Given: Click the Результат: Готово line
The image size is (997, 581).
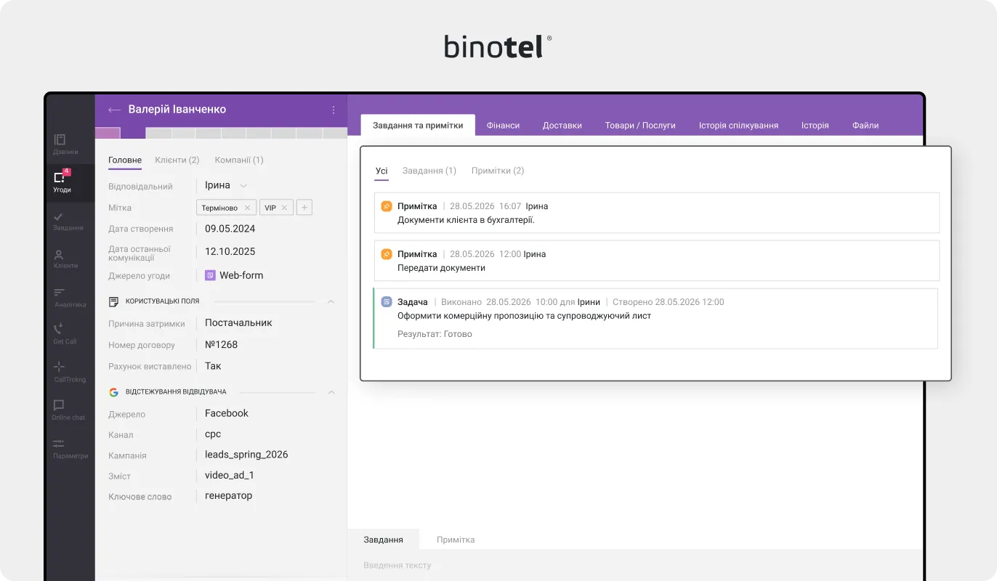Looking at the screenshot, I should click(435, 334).
